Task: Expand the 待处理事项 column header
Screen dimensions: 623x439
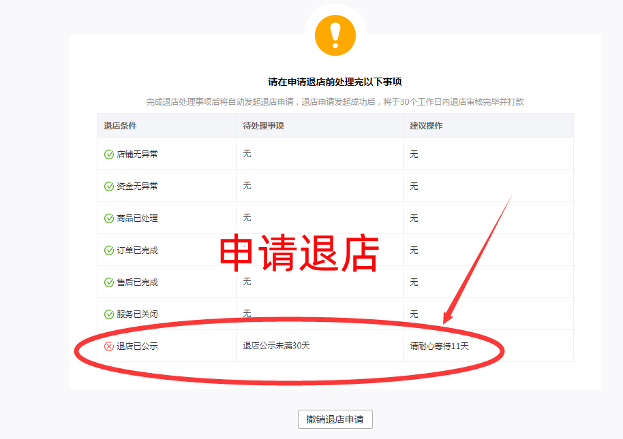Action: click(263, 126)
